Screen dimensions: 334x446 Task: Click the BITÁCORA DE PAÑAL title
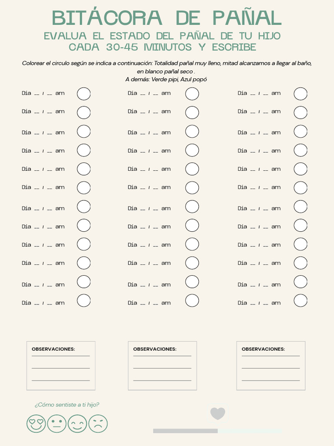click(x=167, y=17)
